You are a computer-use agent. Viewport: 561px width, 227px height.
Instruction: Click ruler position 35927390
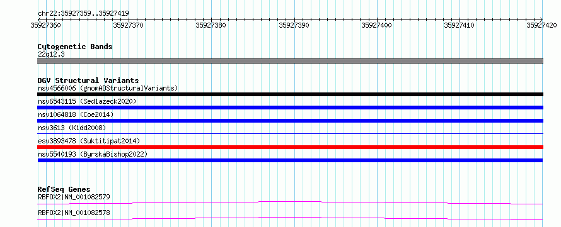point(294,25)
